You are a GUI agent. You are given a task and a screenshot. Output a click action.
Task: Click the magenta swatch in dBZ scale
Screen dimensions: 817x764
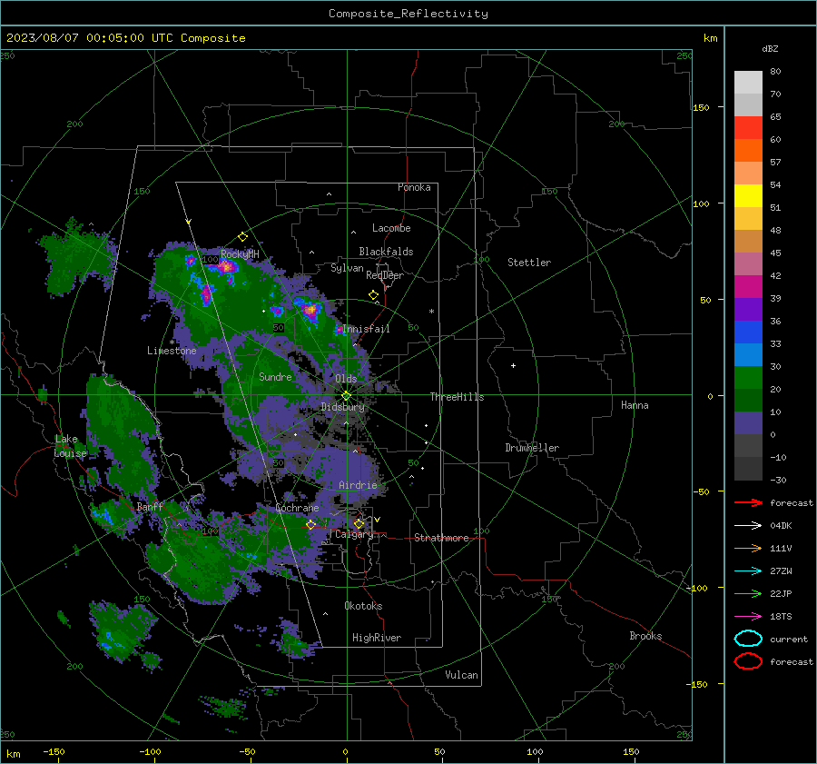click(x=748, y=287)
